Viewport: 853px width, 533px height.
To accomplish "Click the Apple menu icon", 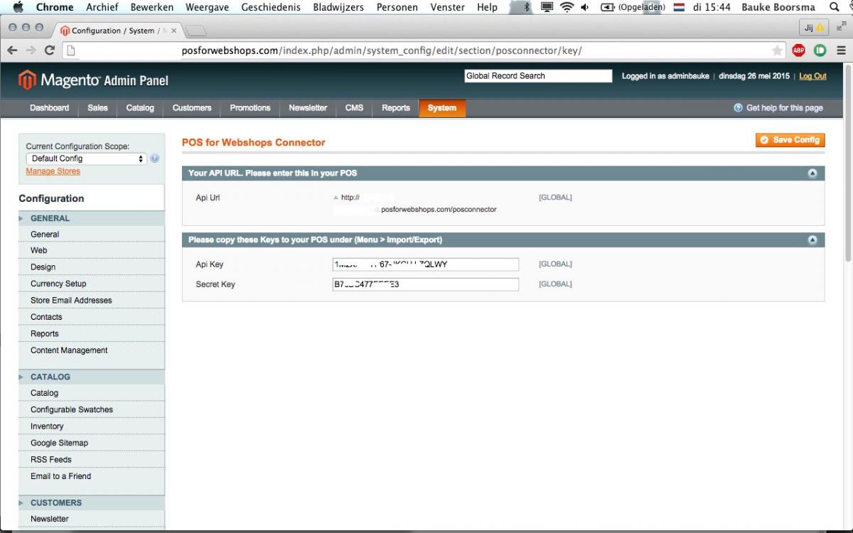I will click(18, 7).
